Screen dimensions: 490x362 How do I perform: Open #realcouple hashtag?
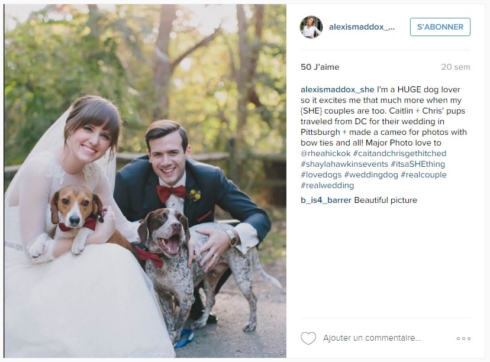click(x=424, y=174)
